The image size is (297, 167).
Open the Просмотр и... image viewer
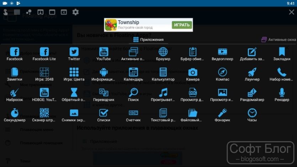coord(222,95)
